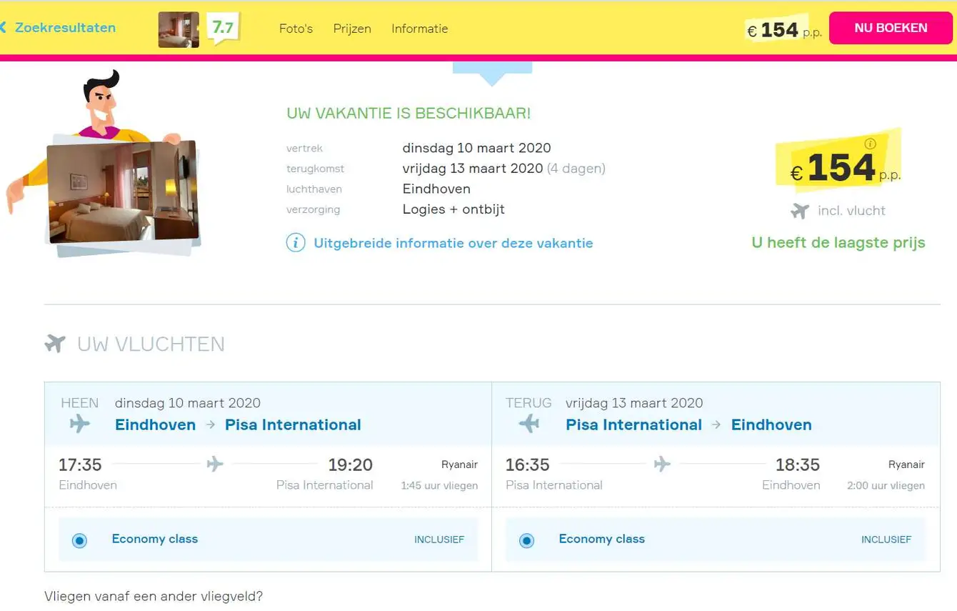Click the 'U heeft de laagste prijs' text
The image size is (957, 611).
click(x=838, y=242)
